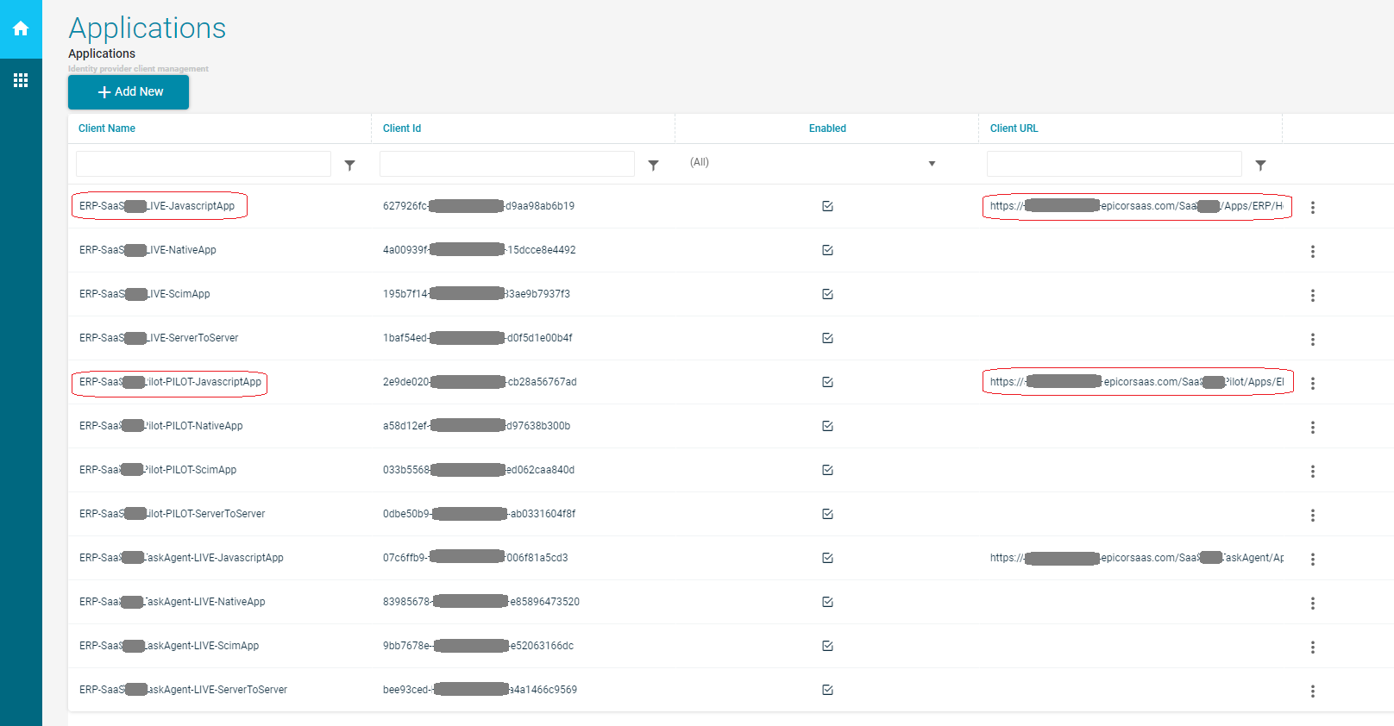Click the Client Id filter funnel icon
Viewport: 1394px width, 726px height.
pos(653,165)
